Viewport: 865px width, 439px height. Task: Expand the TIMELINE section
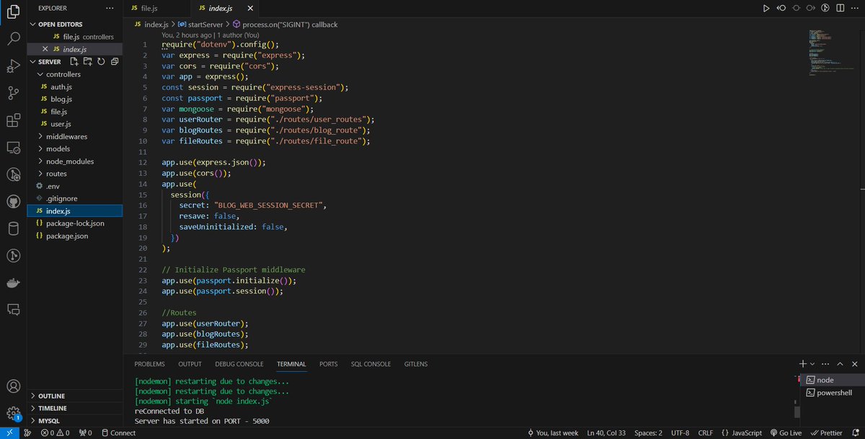coord(75,408)
